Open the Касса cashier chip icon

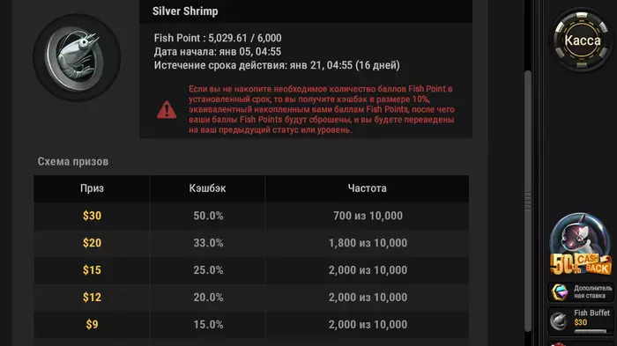click(x=582, y=40)
